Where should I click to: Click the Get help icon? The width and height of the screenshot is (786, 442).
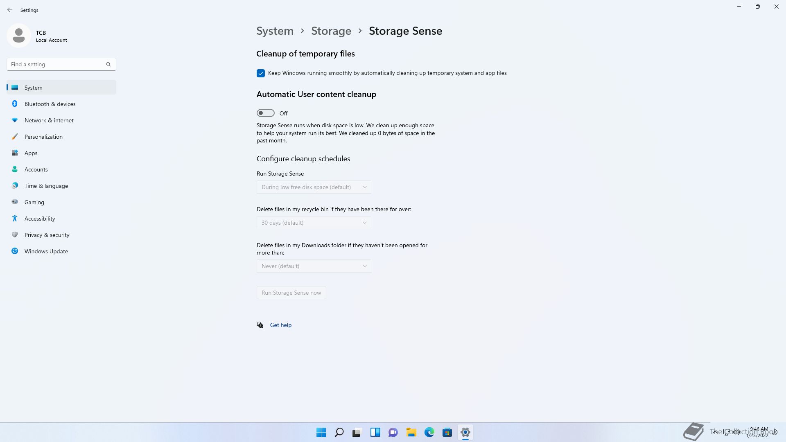(260, 325)
